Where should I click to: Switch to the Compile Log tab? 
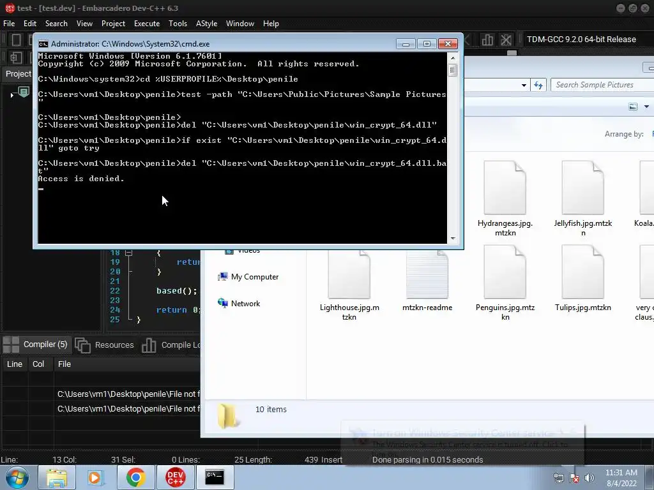171,345
